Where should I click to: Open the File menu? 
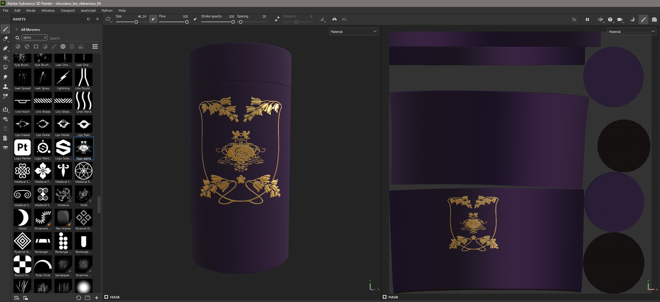click(6, 10)
